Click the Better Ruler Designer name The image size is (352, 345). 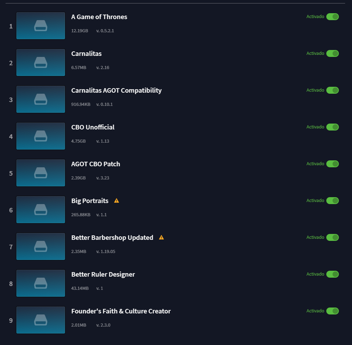pyautogui.click(x=103, y=275)
